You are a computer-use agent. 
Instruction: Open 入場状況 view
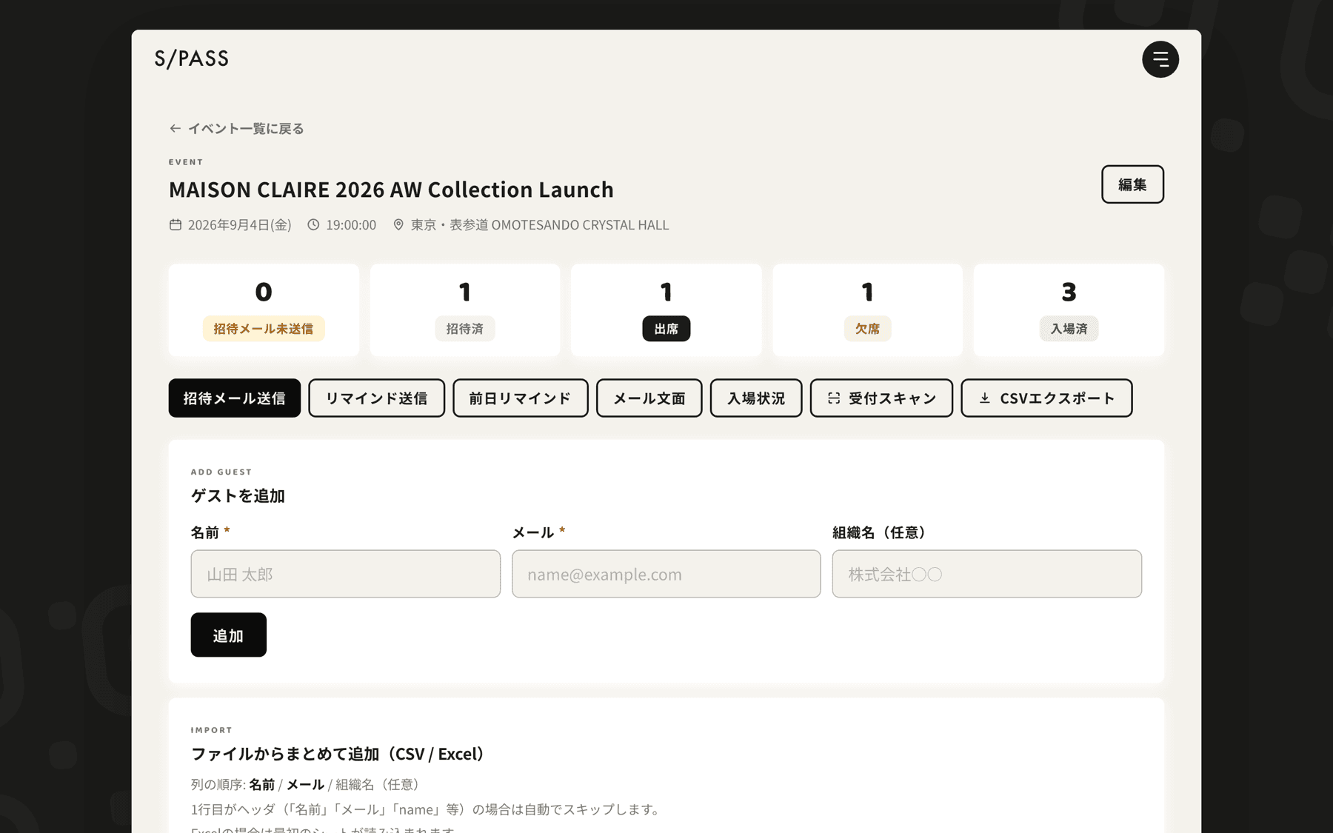[756, 398]
